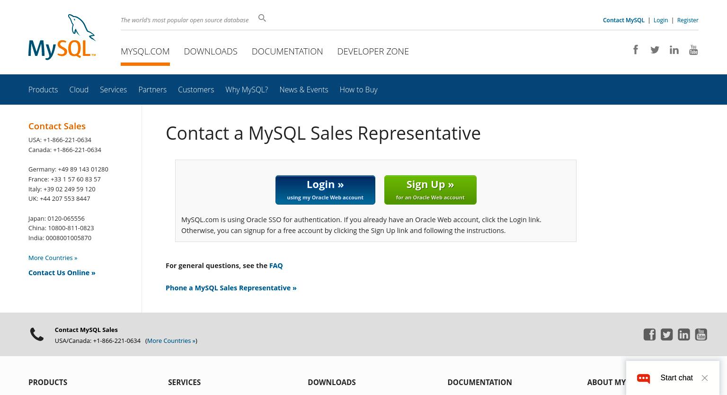Click the search magnifier icon
Image resolution: width=727 pixels, height=395 pixels.
pos(262,18)
